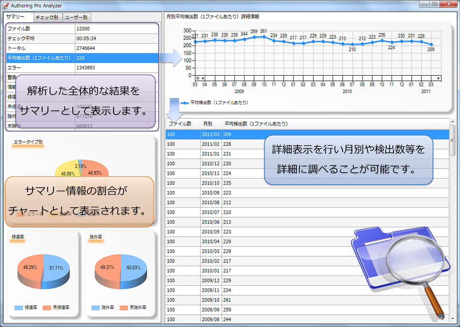Click the Authoring Pro Analyzer title bar icon
Screen dimensions: 460x327
coord(6,5)
